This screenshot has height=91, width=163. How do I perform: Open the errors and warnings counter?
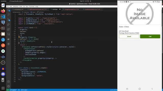24,90
